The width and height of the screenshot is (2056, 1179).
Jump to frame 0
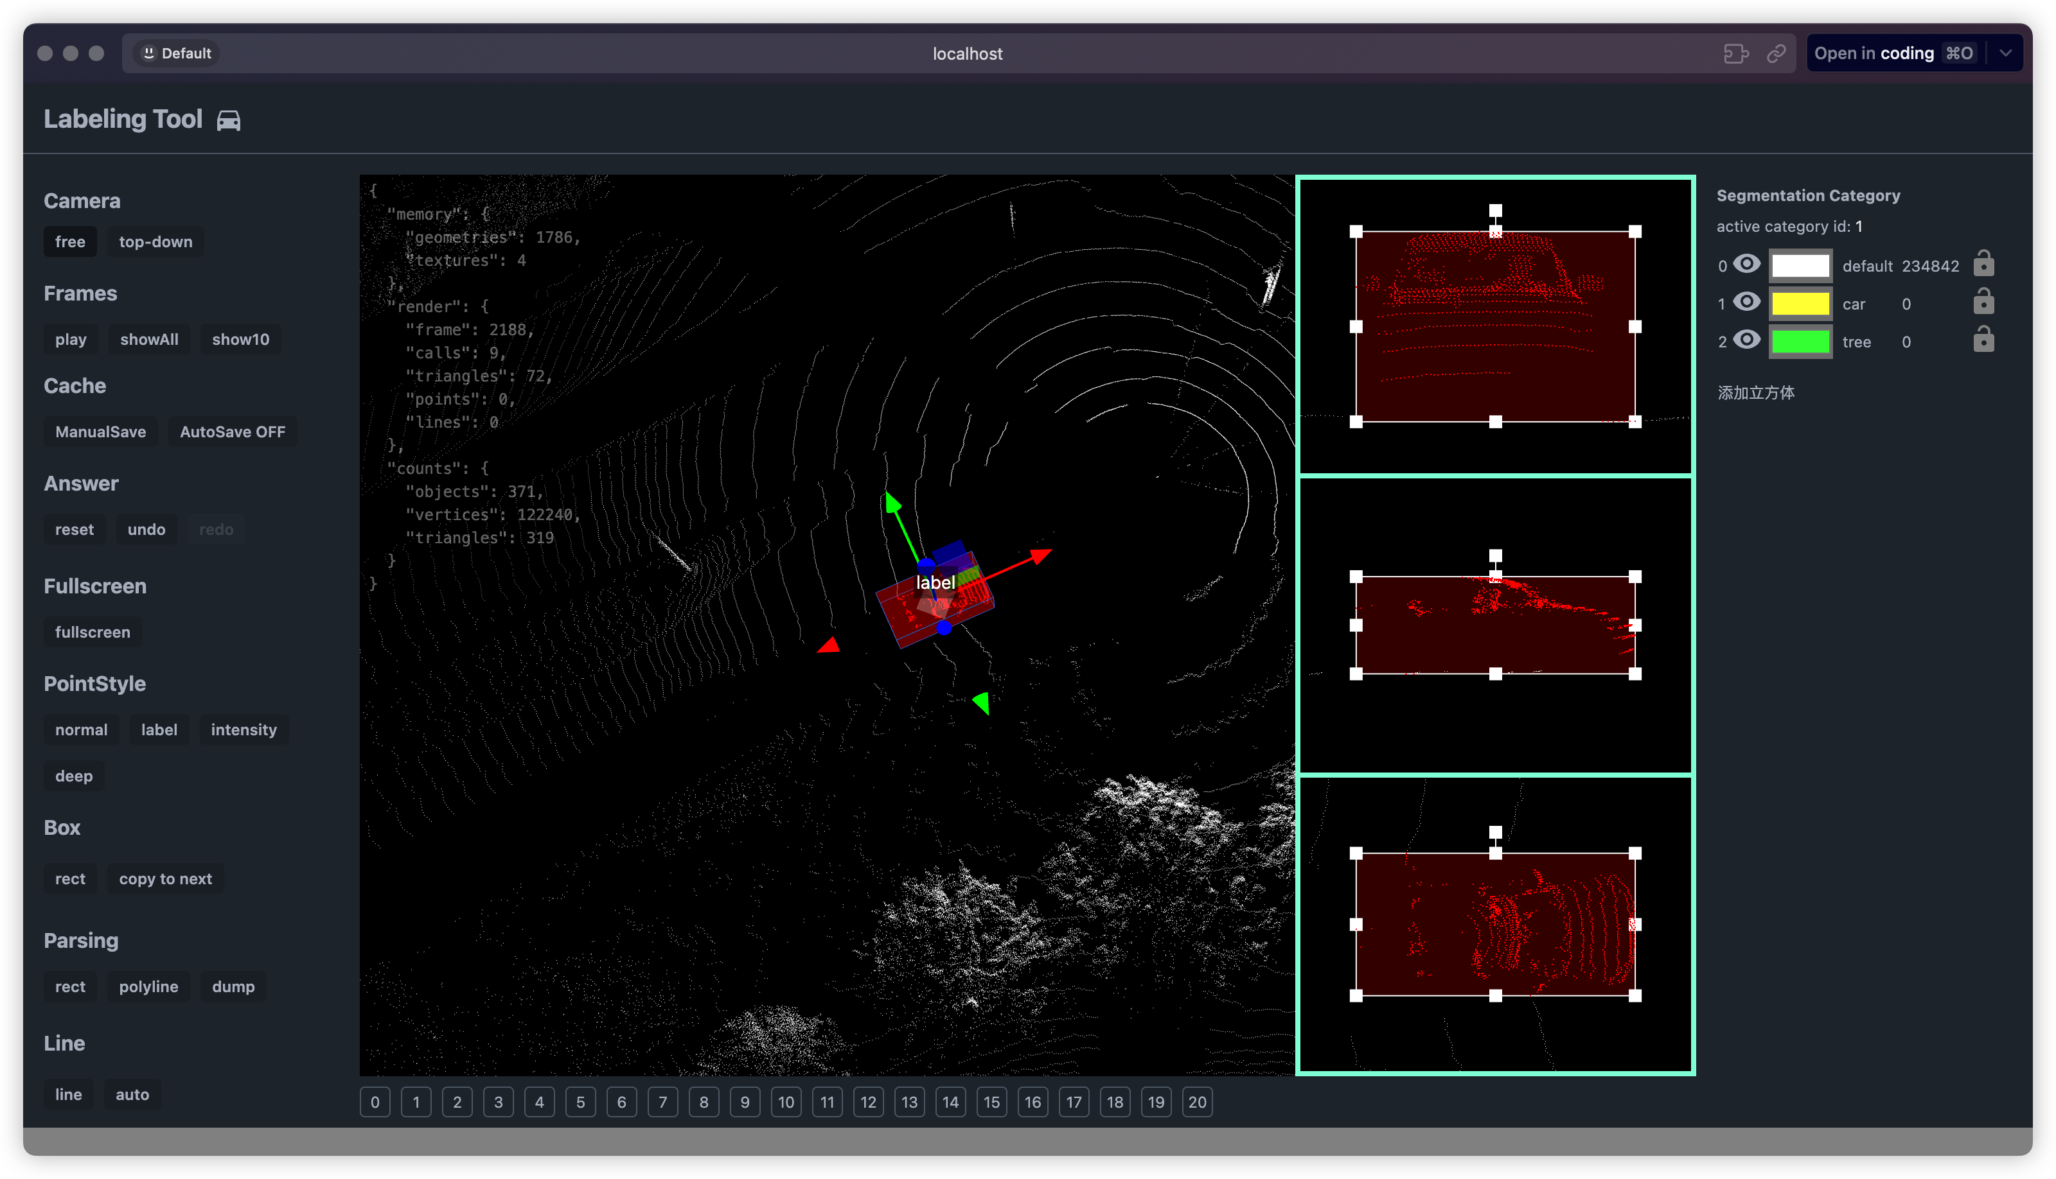[x=375, y=1102]
